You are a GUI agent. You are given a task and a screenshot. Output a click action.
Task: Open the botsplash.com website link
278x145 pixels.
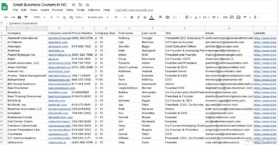pos(58,113)
